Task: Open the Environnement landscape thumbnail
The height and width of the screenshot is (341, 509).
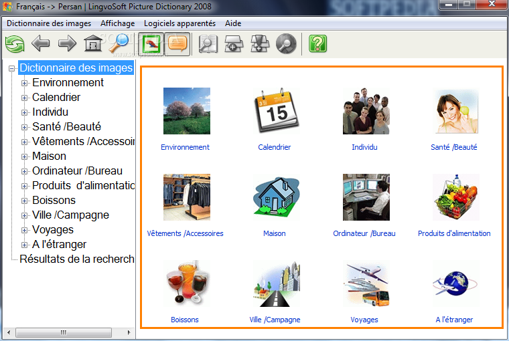Action: [187, 111]
